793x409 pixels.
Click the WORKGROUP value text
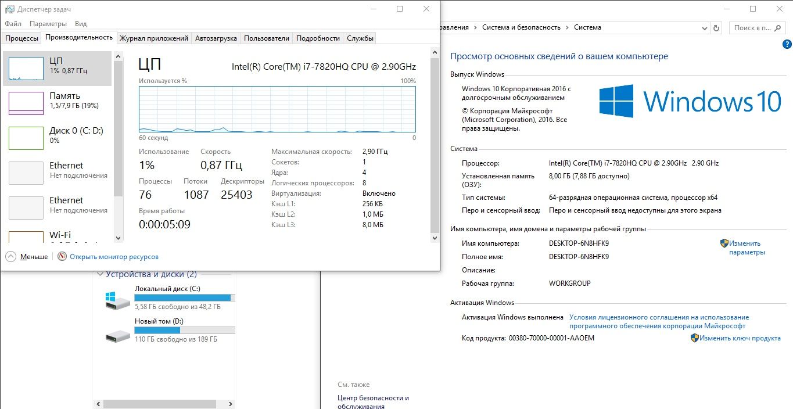tap(569, 284)
